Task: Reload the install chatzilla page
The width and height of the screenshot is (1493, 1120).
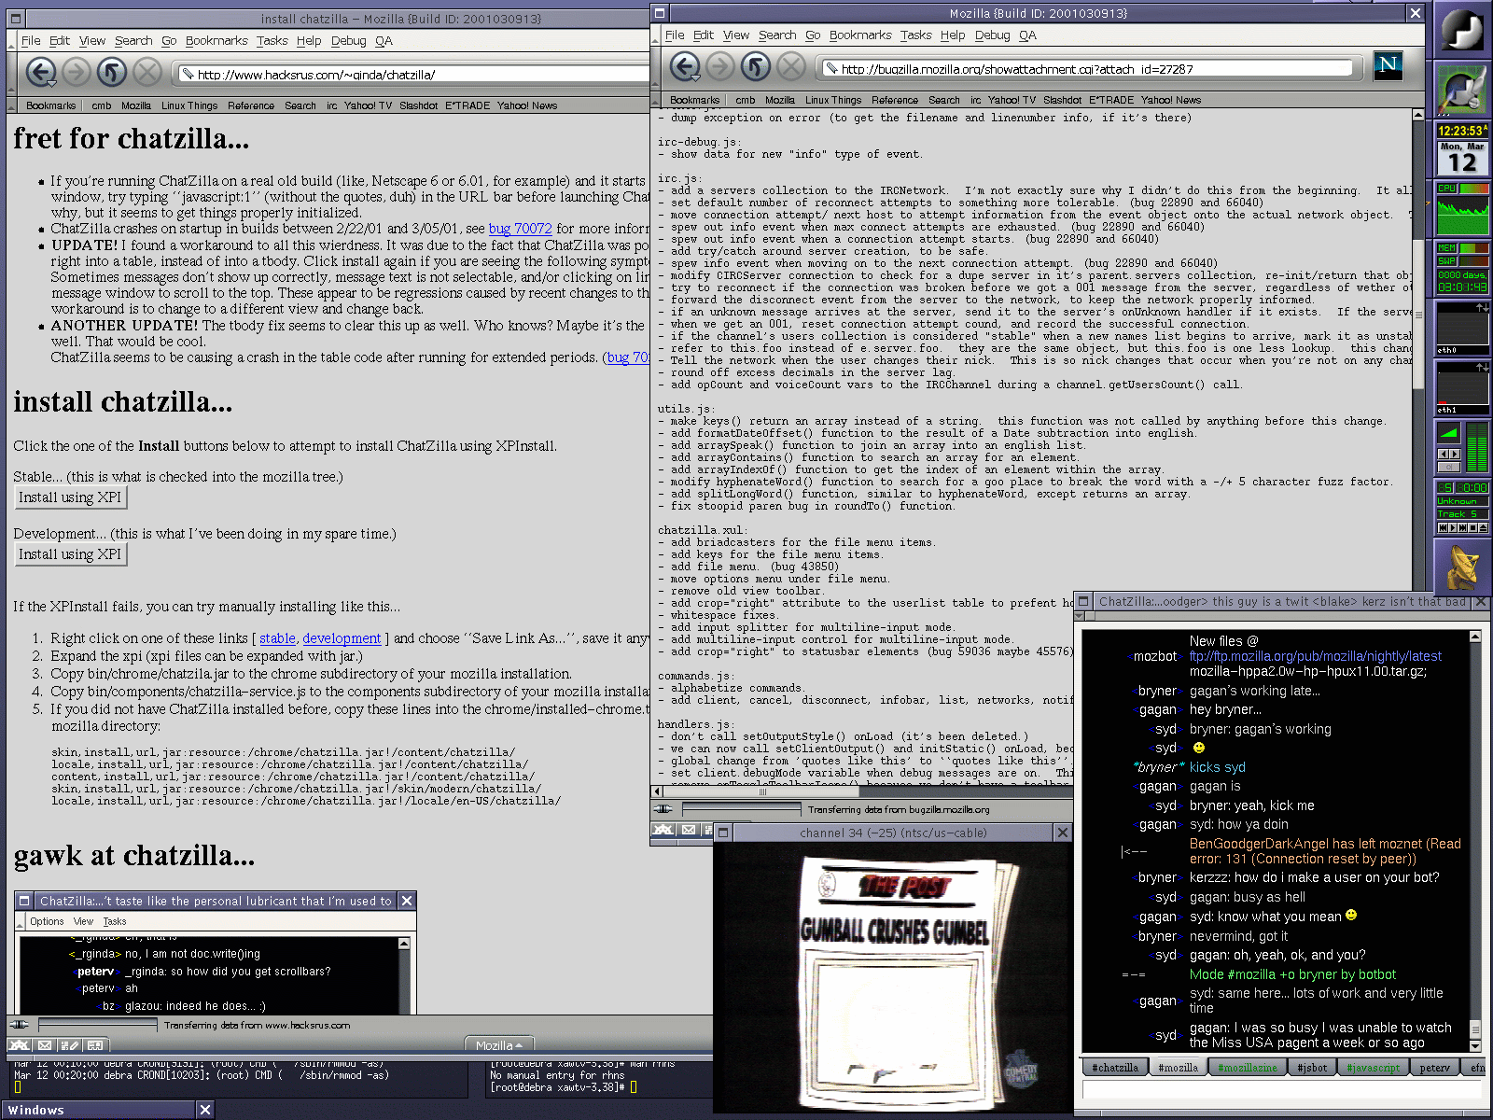Action: tap(112, 72)
